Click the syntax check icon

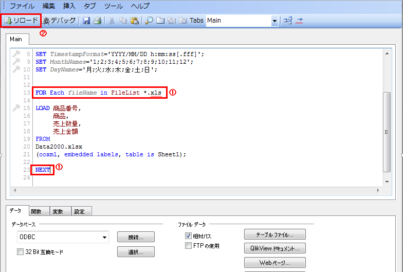tap(299, 21)
